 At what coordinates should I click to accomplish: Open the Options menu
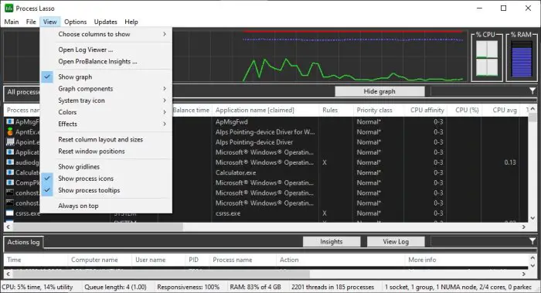coord(75,22)
